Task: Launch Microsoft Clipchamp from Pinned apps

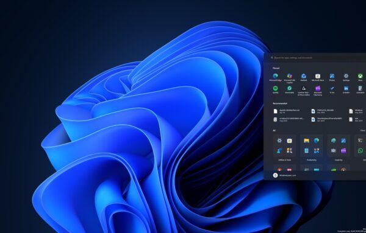Action: pos(318,91)
